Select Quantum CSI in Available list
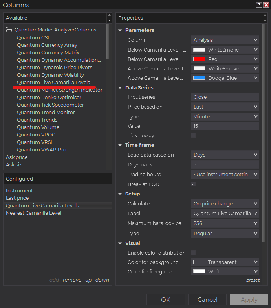The height and width of the screenshot is (308, 271). coord(33,37)
